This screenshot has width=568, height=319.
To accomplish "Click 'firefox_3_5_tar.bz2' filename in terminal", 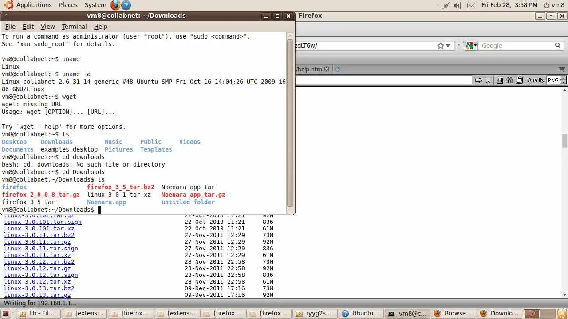I will [x=121, y=187].
